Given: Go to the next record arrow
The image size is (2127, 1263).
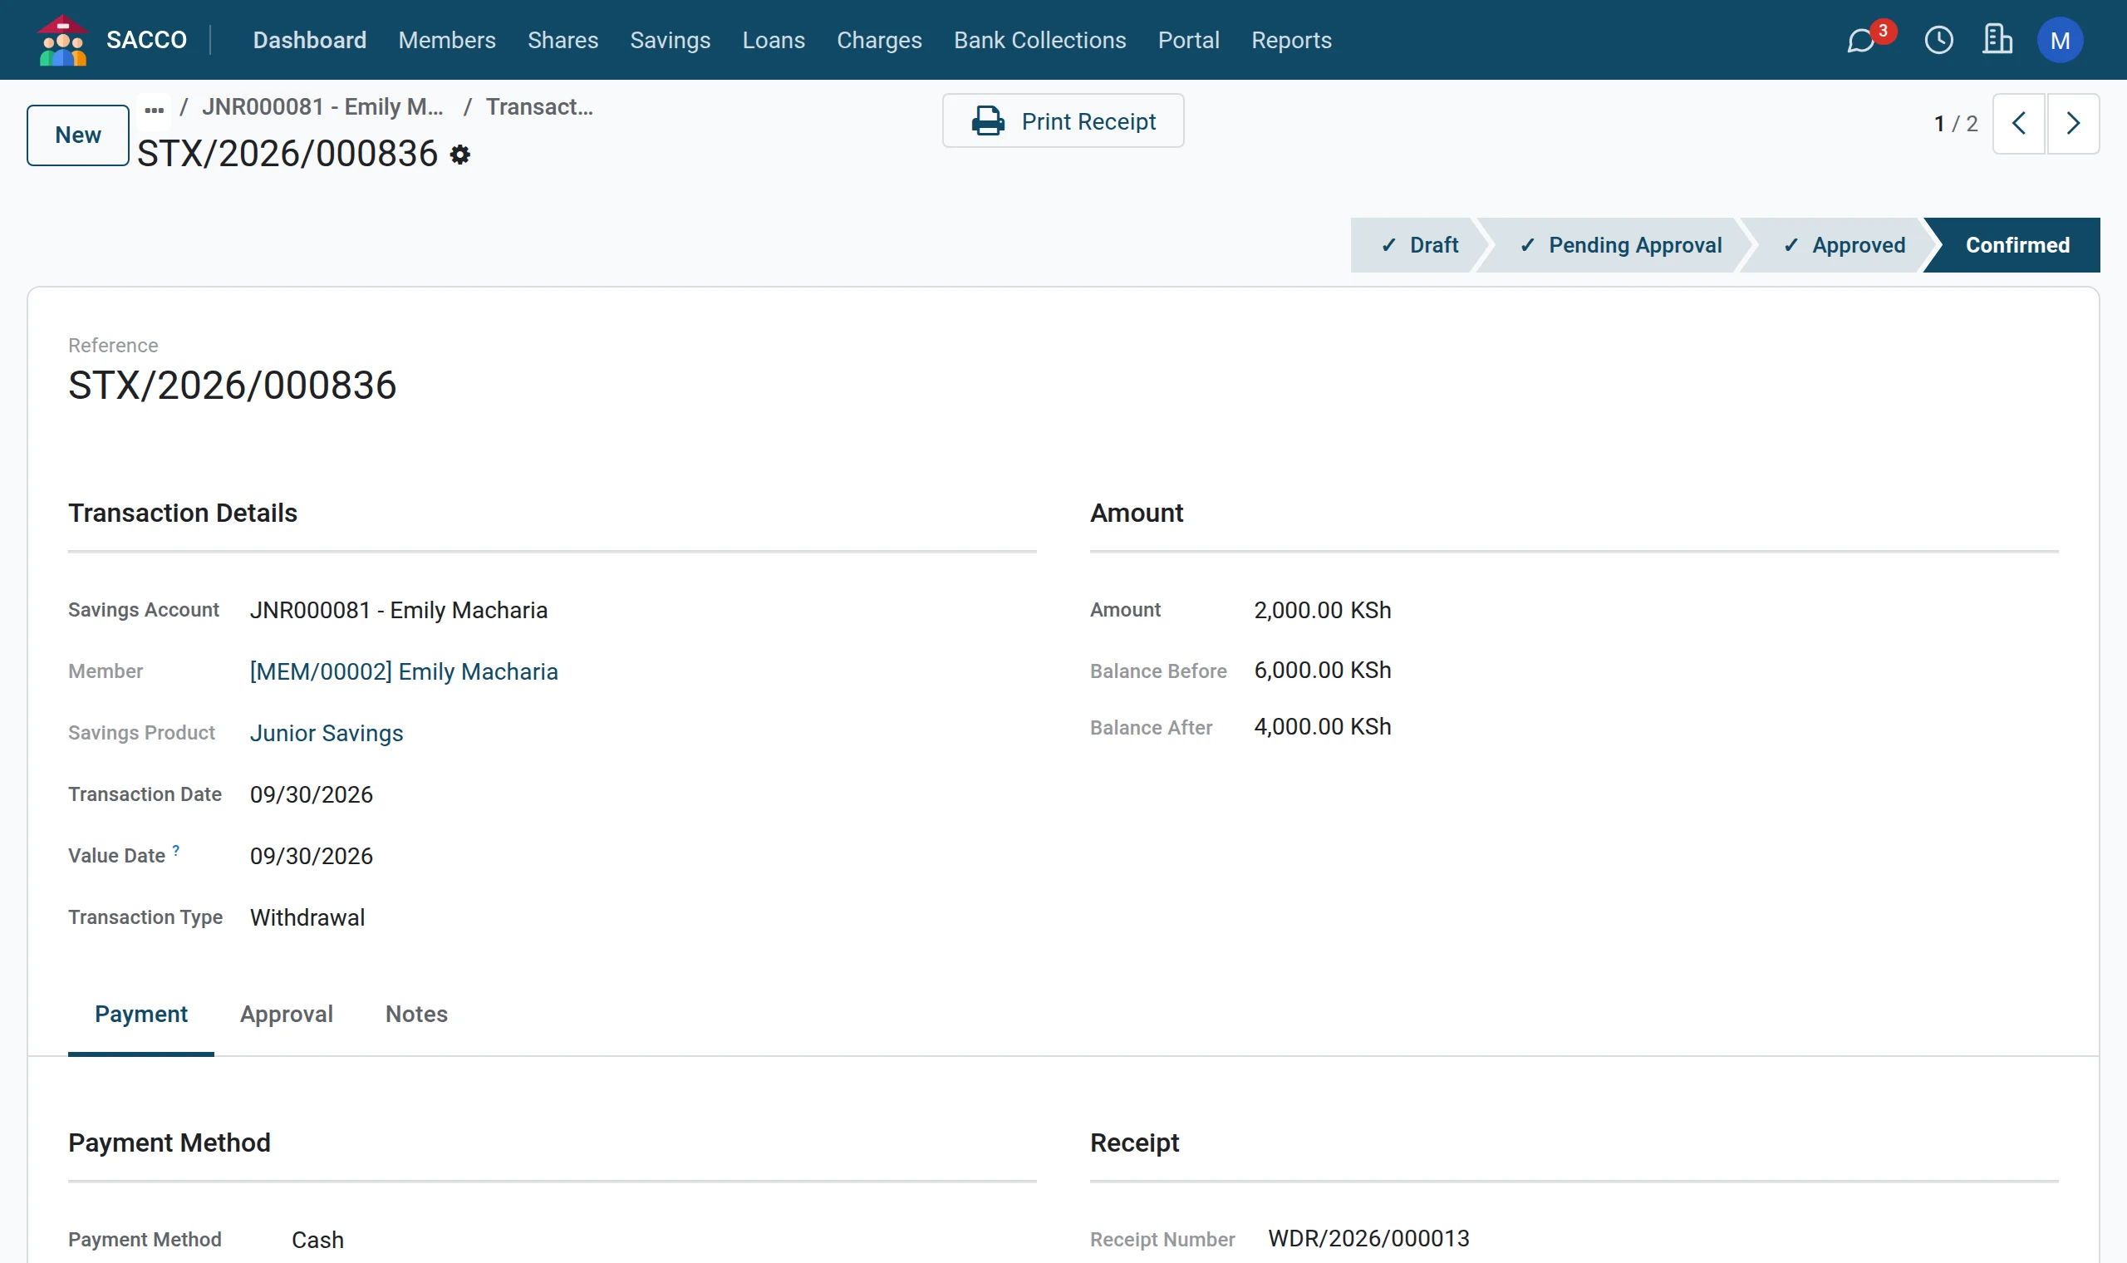Looking at the screenshot, I should pyautogui.click(x=2072, y=124).
